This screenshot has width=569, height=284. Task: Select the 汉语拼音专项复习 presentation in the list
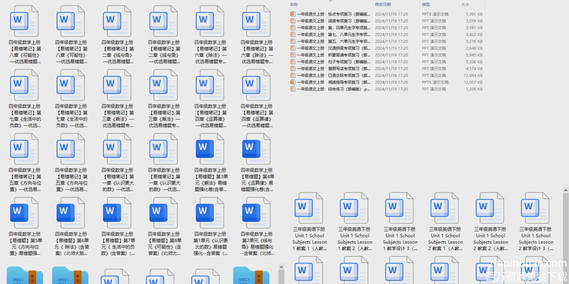(x=330, y=48)
